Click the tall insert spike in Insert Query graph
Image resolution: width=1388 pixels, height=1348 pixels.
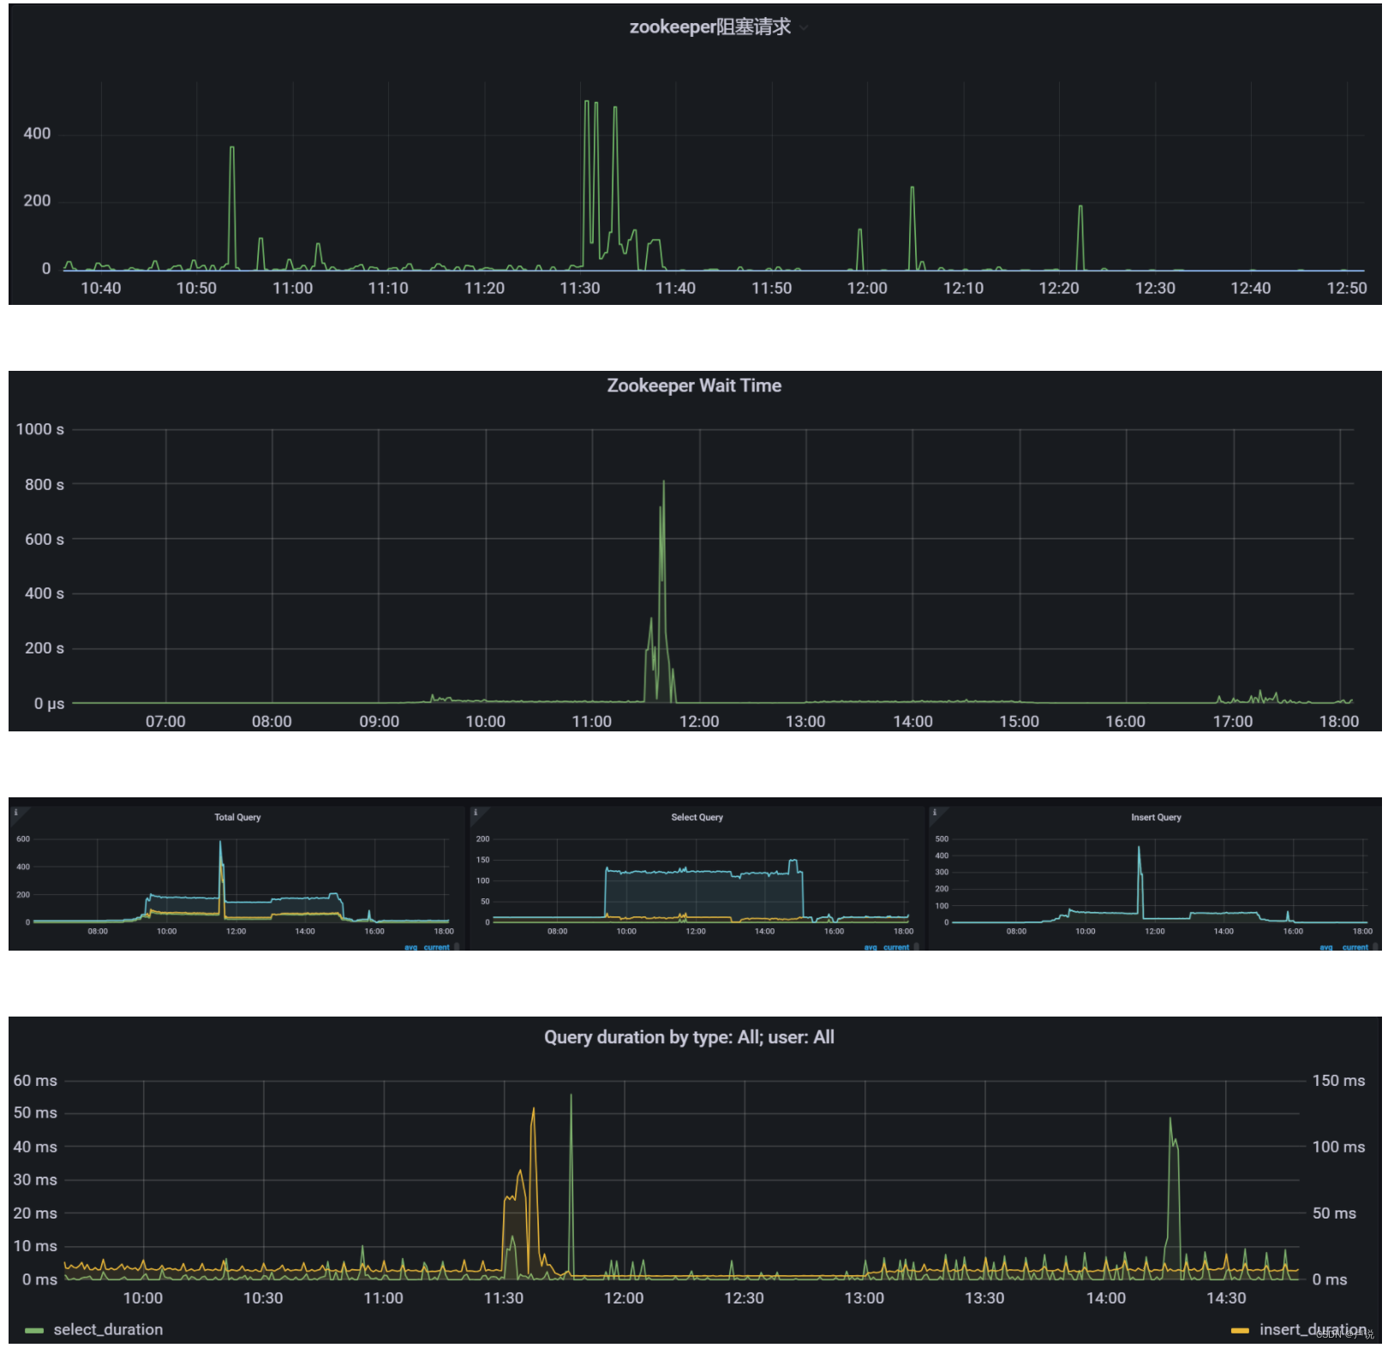[1139, 848]
